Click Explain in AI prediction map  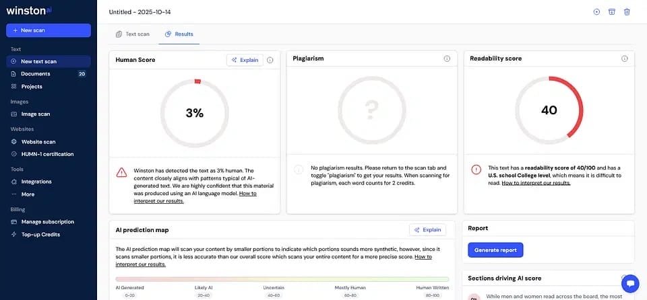click(427, 229)
